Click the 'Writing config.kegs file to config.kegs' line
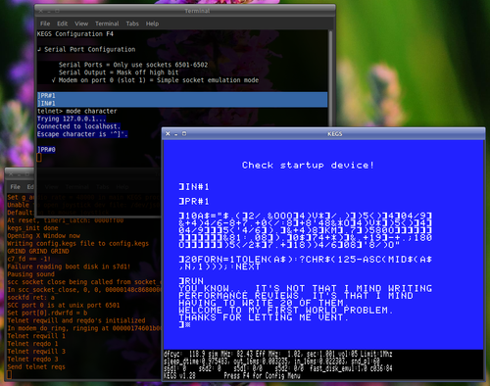The height and width of the screenshot is (386, 490). 78,243
